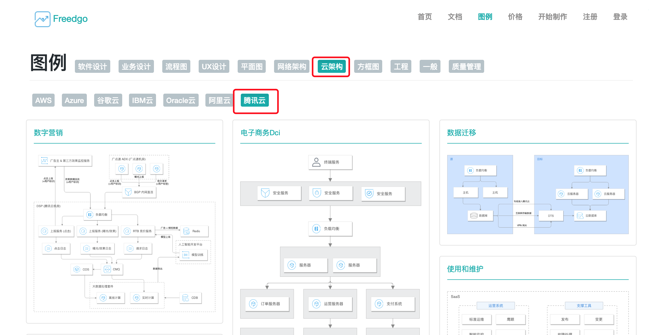Filter examples by Azure

[74, 100]
